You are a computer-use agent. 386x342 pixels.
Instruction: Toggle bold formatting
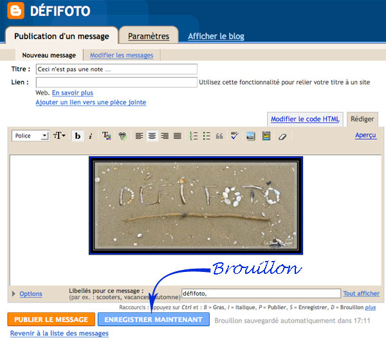[78, 136]
